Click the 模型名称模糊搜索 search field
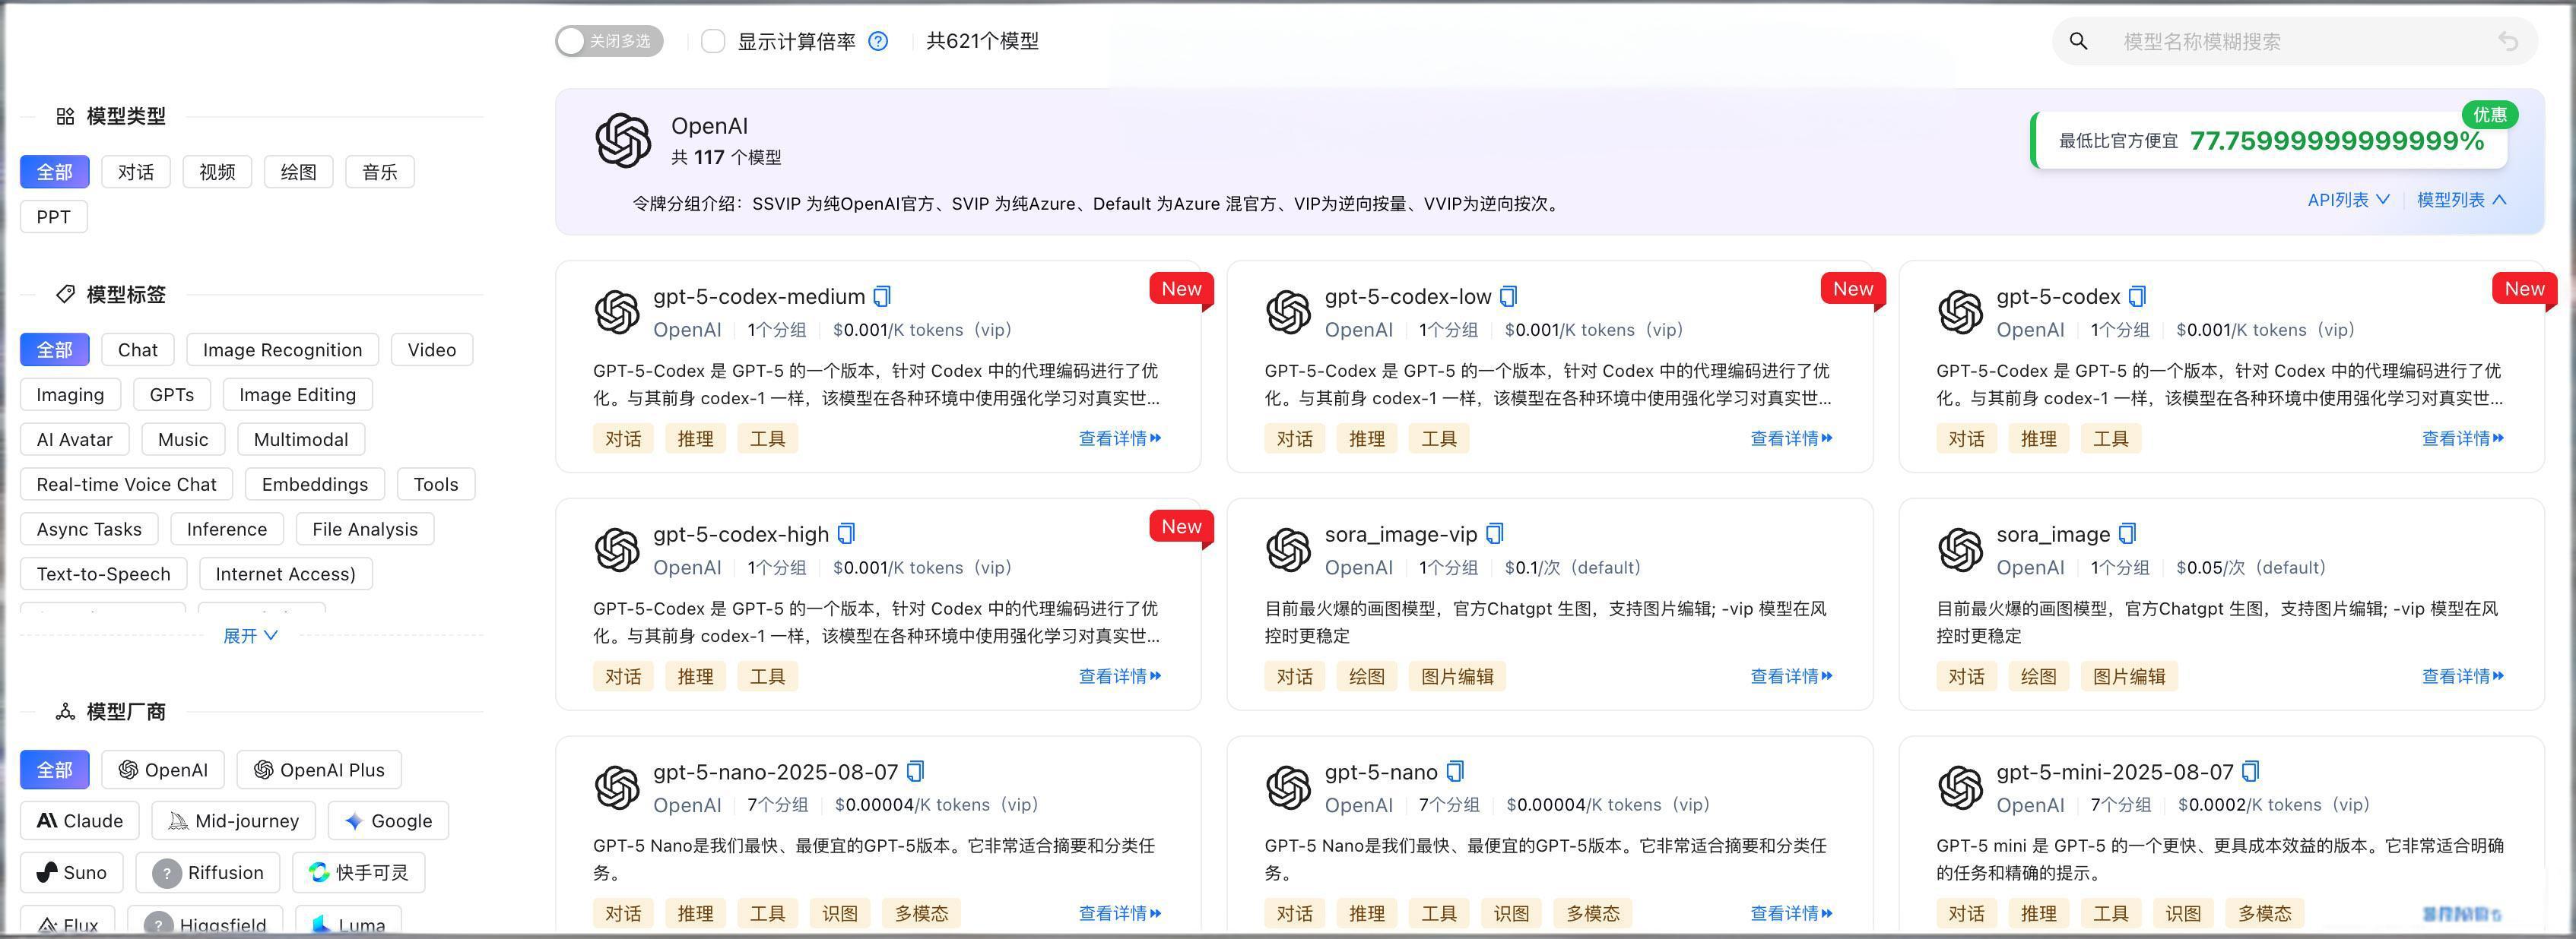The height and width of the screenshot is (939, 2576). tap(2295, 41)
